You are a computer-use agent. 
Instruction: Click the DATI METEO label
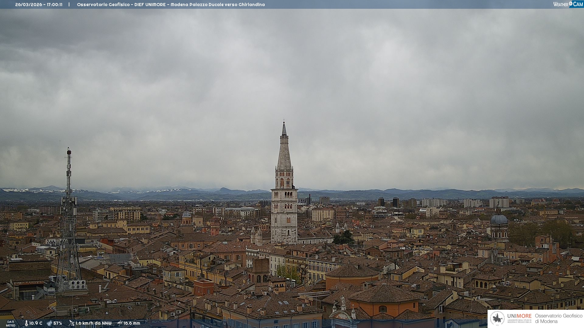(11, 323)
